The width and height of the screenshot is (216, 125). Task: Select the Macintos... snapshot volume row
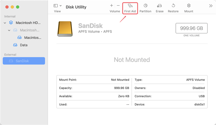pyautogui.click(x=24, y=37)
